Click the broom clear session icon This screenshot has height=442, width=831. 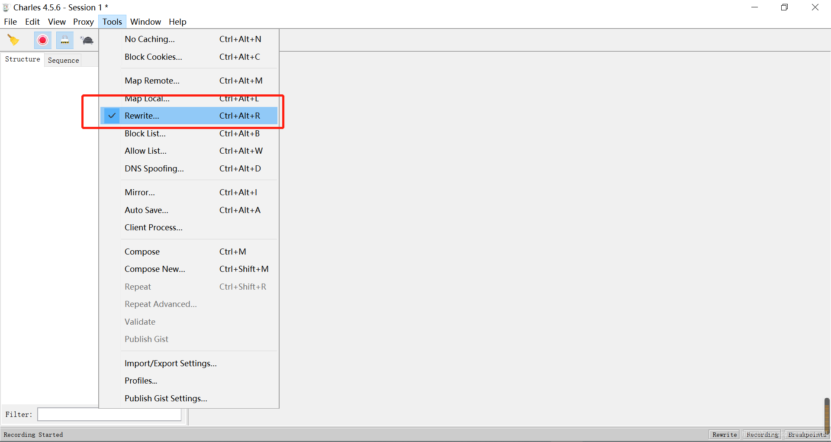[13, 40]
